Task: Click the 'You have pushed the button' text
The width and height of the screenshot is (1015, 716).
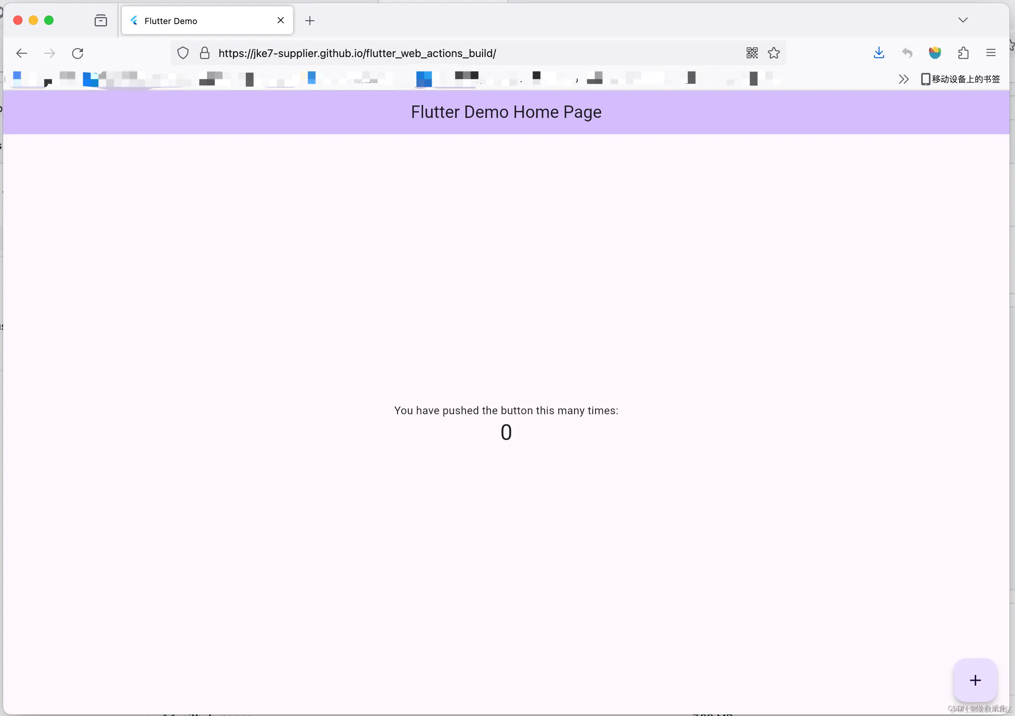Action: pos(506,410)
